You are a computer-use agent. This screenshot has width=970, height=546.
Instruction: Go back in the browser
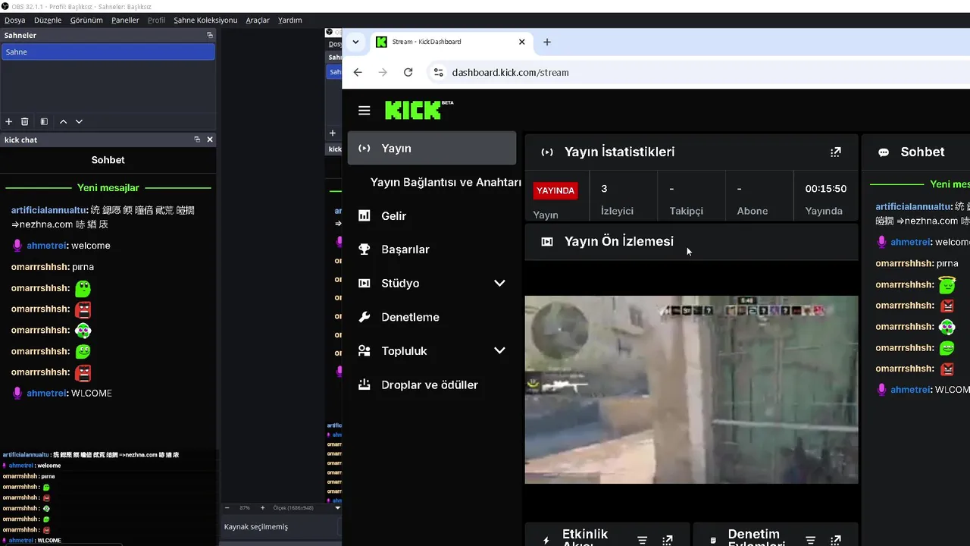point(358,72)
